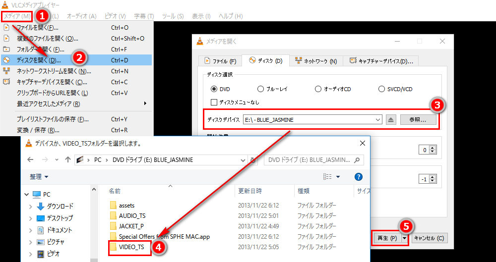
Task: Click the キャンセル button
Action: pos(429,238)
